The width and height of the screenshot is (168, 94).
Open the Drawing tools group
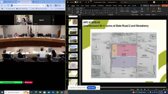tap(122, 10)
